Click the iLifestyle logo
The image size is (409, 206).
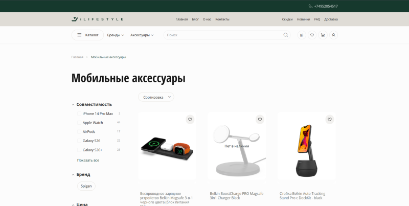(97, 19)
